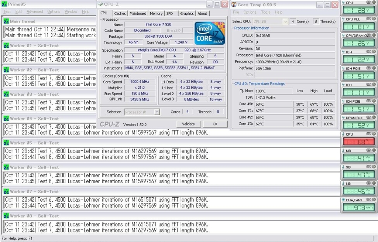This screenshot has height=242, width=378.
Task: Close the DRAM Bus voltage gadget
Action: coord(374,117)
